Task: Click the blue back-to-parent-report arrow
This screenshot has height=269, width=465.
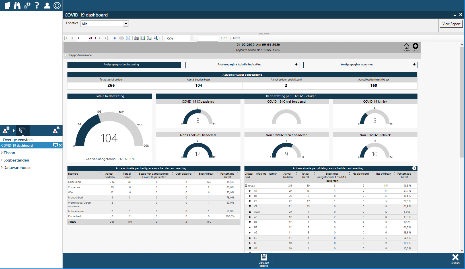Action: point(115,38)
